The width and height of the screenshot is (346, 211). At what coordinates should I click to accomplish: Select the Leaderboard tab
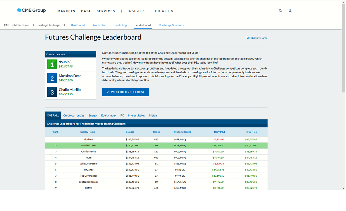[143, 25]
